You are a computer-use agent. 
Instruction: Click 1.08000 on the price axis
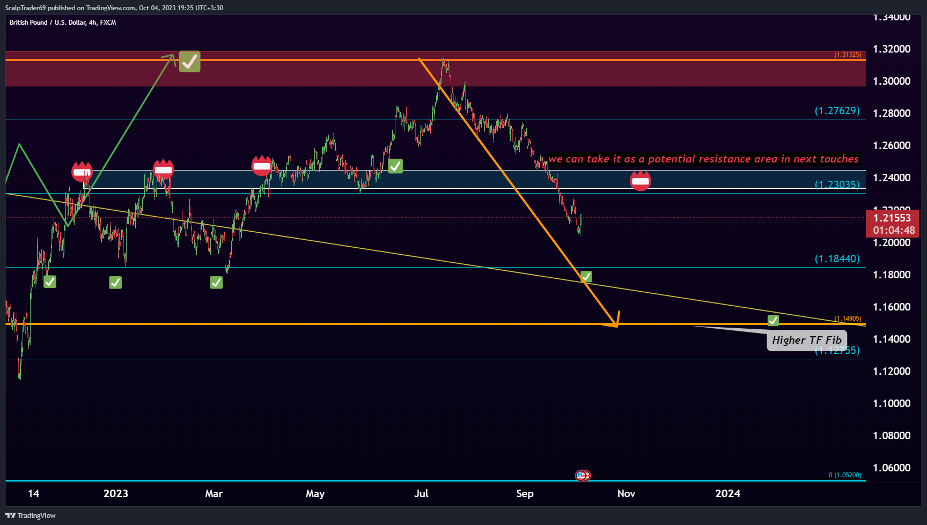892,435
